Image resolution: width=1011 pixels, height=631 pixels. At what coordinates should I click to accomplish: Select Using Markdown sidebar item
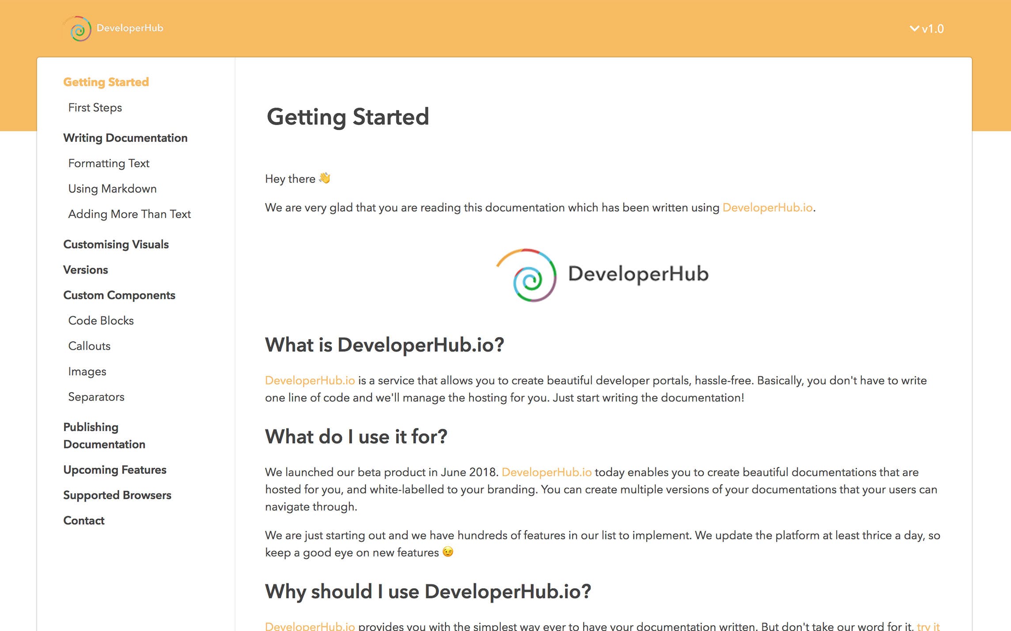coord(112,189)
